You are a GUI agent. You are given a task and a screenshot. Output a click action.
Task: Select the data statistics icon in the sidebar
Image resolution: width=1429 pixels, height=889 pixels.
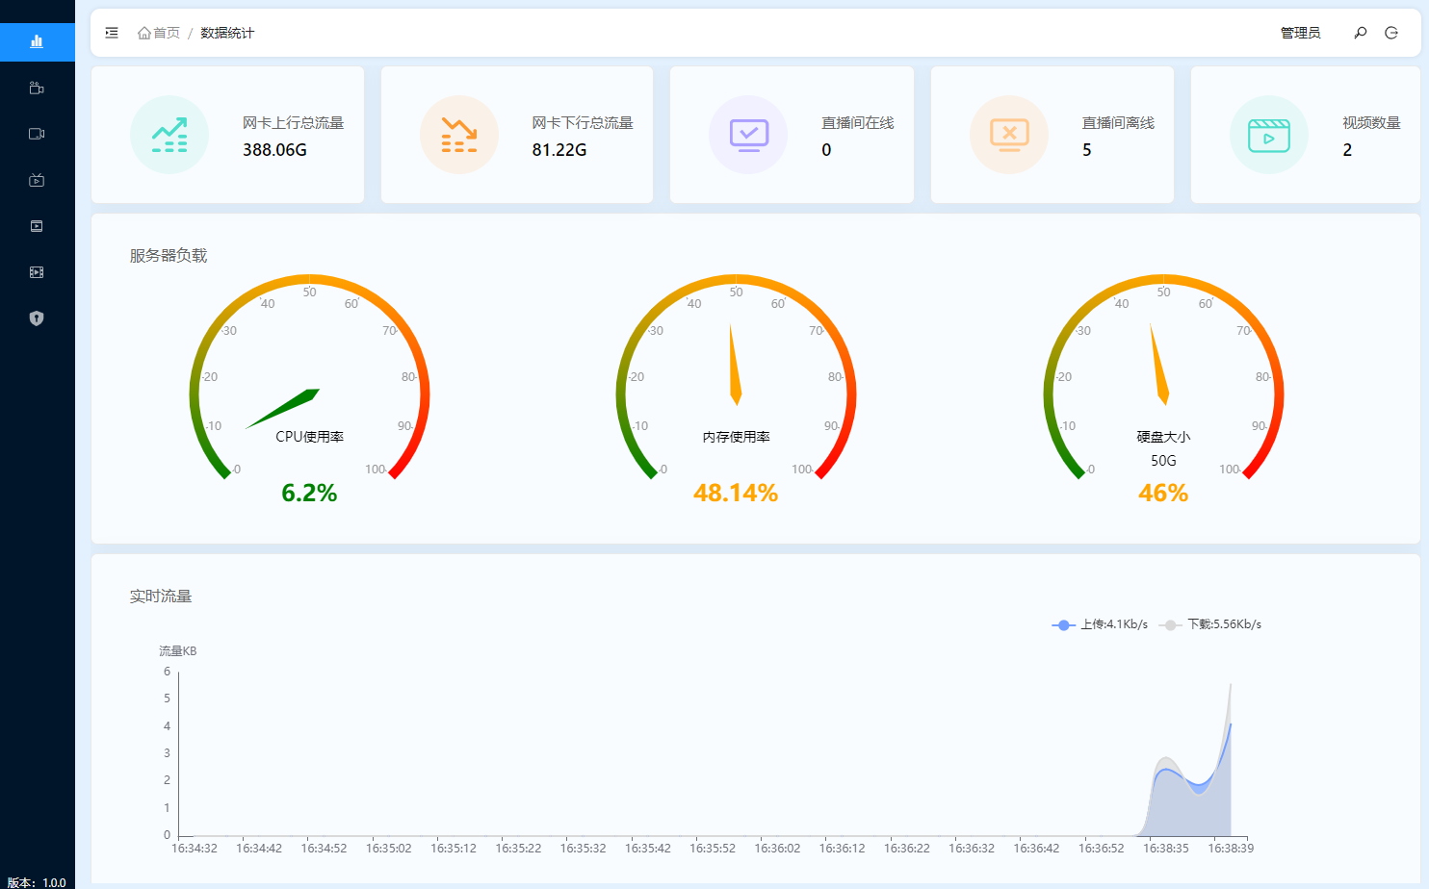pyautogui.click(x=37, y=41)
